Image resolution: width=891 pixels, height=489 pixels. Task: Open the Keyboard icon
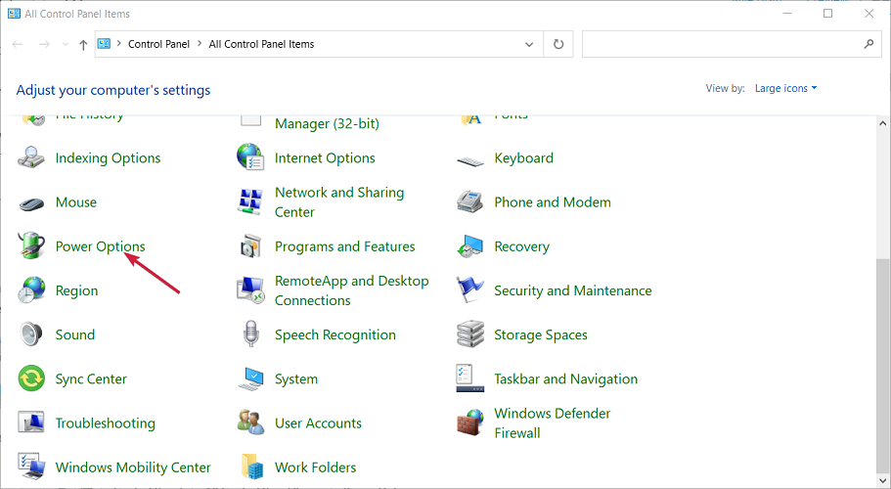coord(469,160)
